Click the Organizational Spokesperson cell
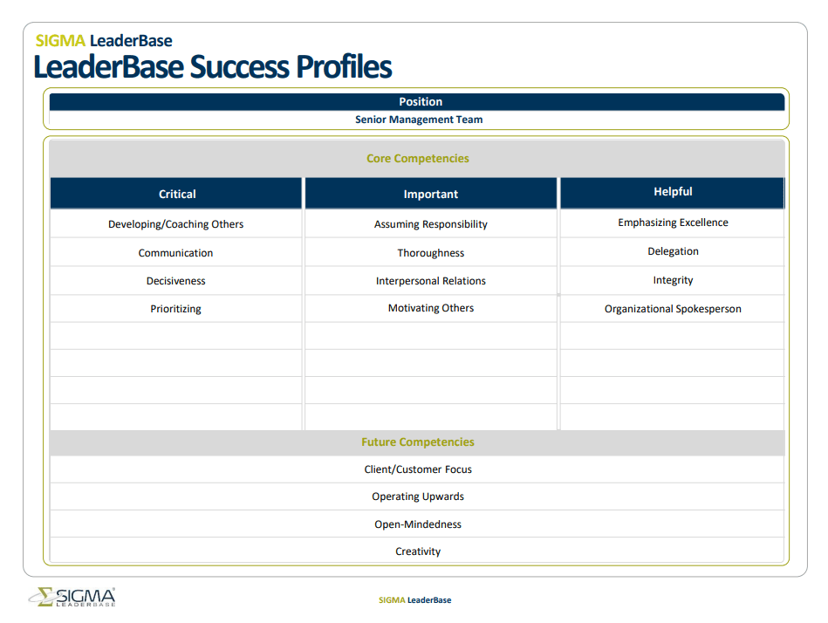 click(673, 309)
